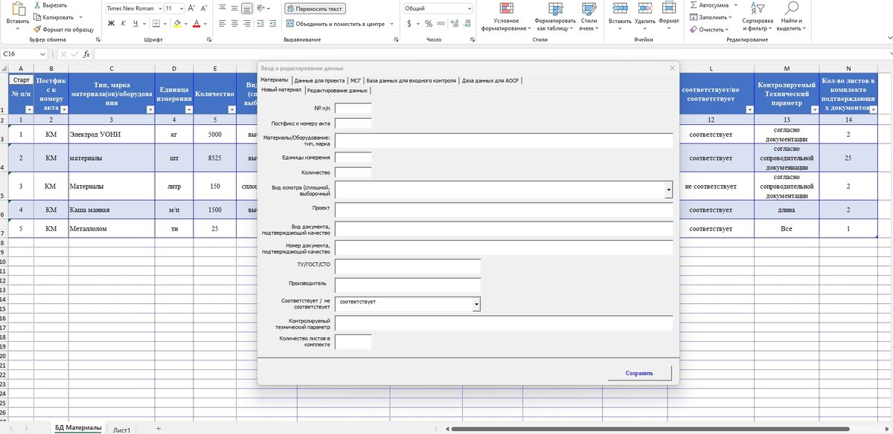Open the Вид осмотра combo box arrow
Viewport: 893px width, 434px height.
pos(668,190)
